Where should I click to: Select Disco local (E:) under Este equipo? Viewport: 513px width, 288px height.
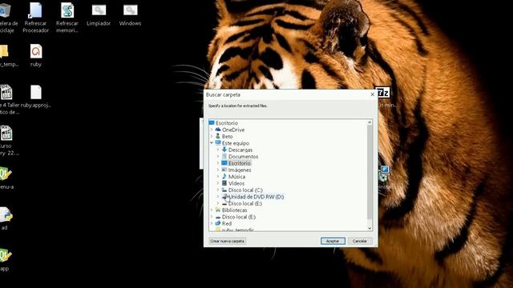coord(245,203)
